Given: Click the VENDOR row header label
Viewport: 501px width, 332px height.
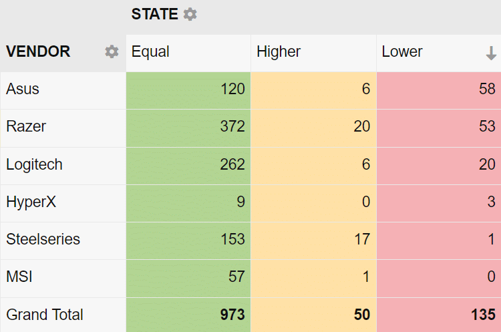Looking at the screenshot, I should pos(38,51).
